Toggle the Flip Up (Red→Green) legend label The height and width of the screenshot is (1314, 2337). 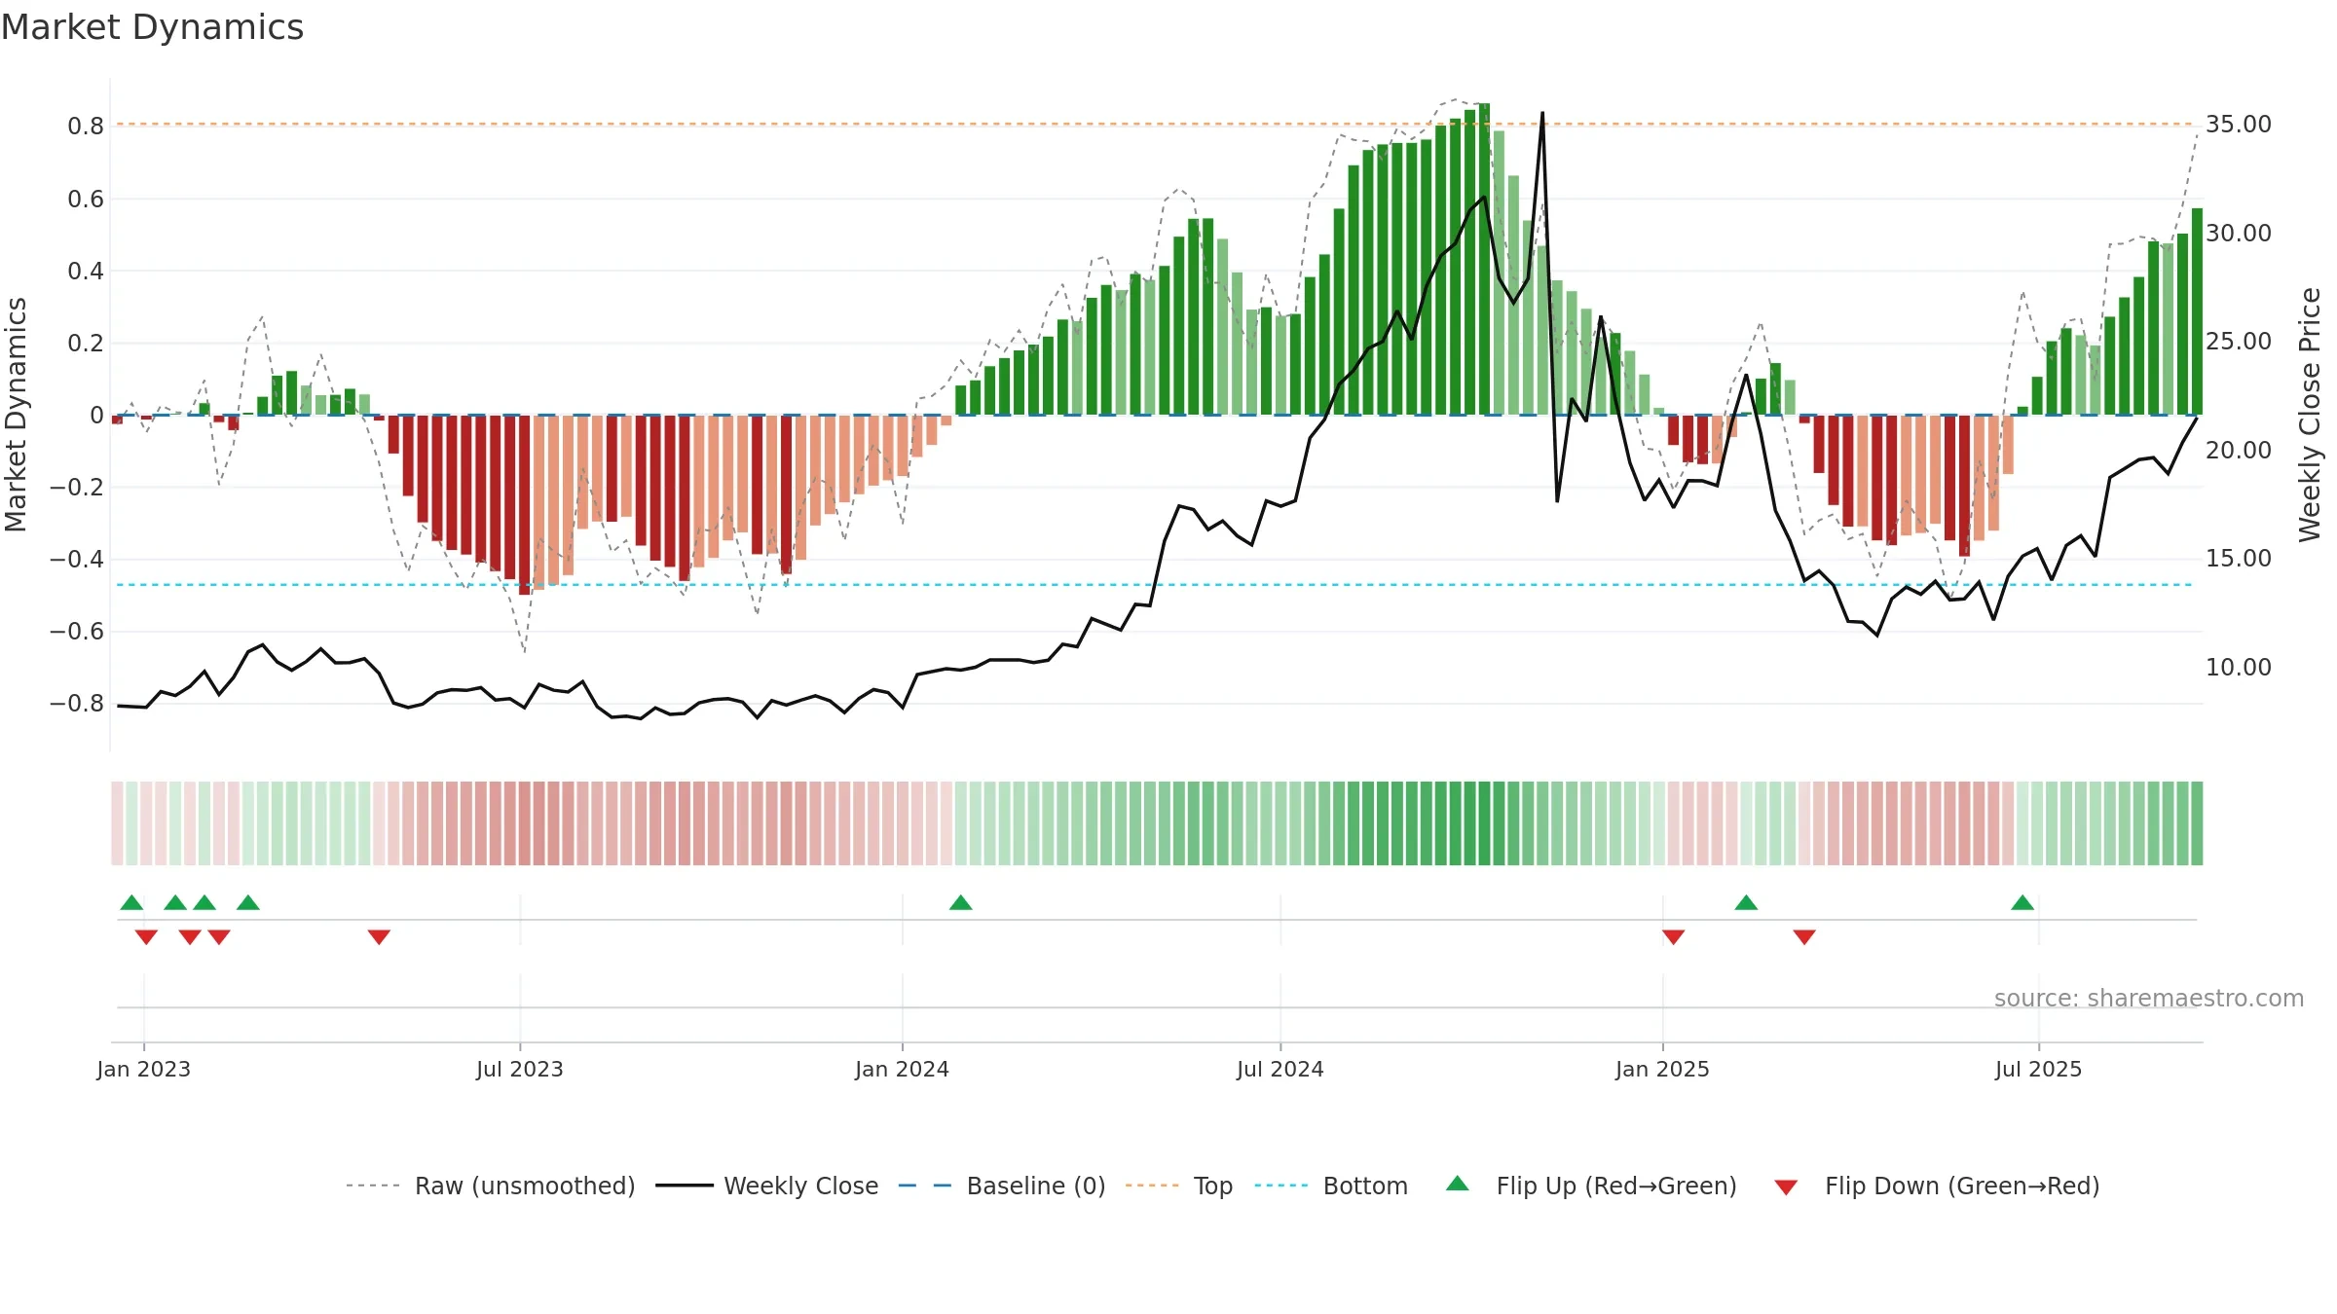pos(1616,1186)
